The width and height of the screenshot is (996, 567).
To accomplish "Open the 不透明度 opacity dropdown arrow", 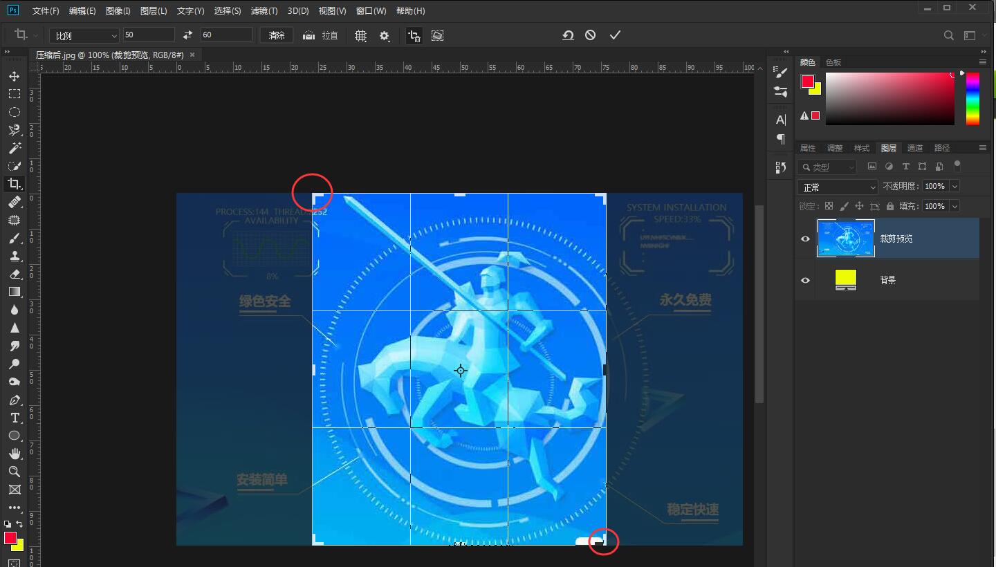I will pyautogui.click(x=953, y=186).
